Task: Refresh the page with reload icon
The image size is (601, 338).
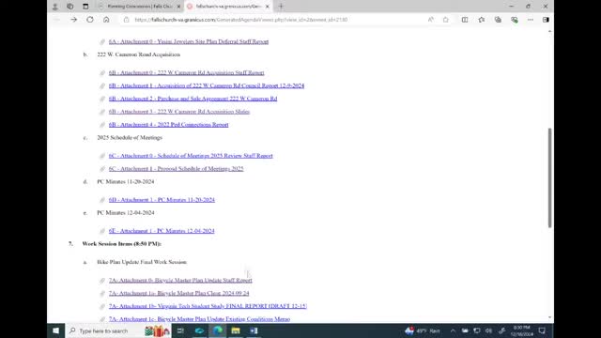Action: tap(90, 20)
